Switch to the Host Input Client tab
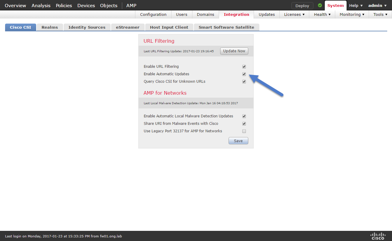The image size is (392, 241). click(169, 27)
